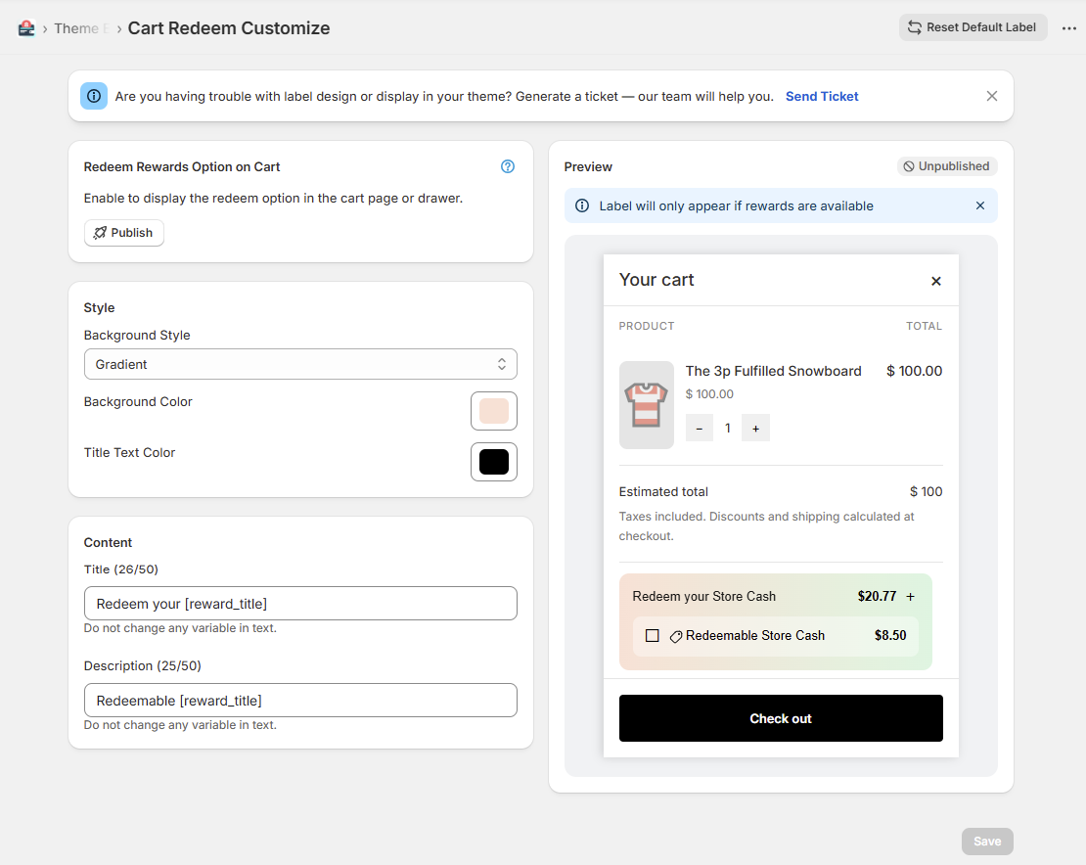This screenshot has width=1086, height=865.
Task: Click the tag icon beside Redeemable Store Cash
Action: coord(674,636)
